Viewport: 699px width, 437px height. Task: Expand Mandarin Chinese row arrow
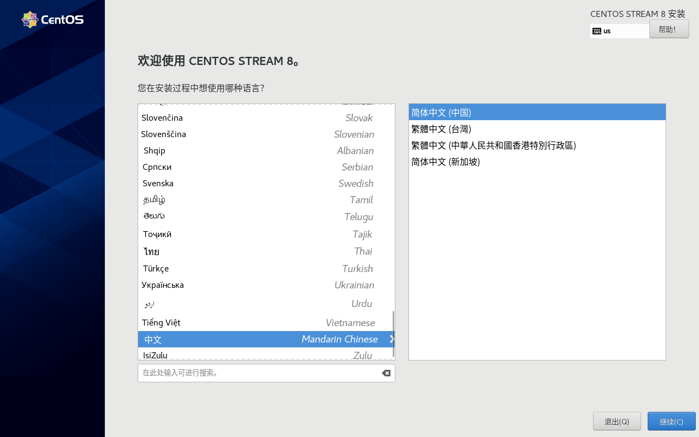[x=392, y=339]
